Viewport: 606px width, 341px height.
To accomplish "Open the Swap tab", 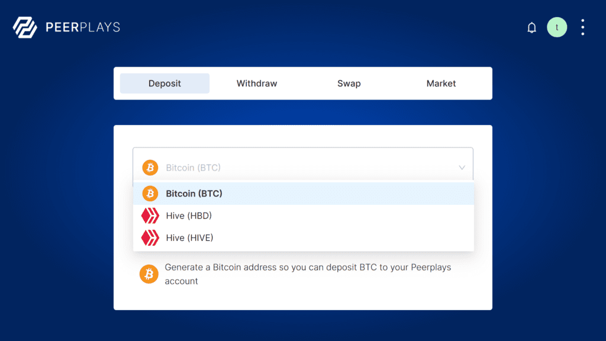I will click(349, 83).
